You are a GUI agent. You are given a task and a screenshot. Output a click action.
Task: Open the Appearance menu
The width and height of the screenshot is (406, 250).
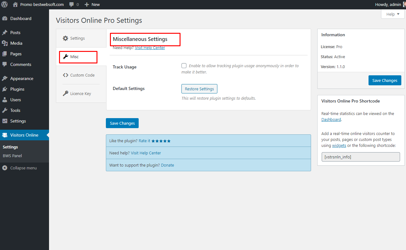pyautogui.click(x=24, y=78)
